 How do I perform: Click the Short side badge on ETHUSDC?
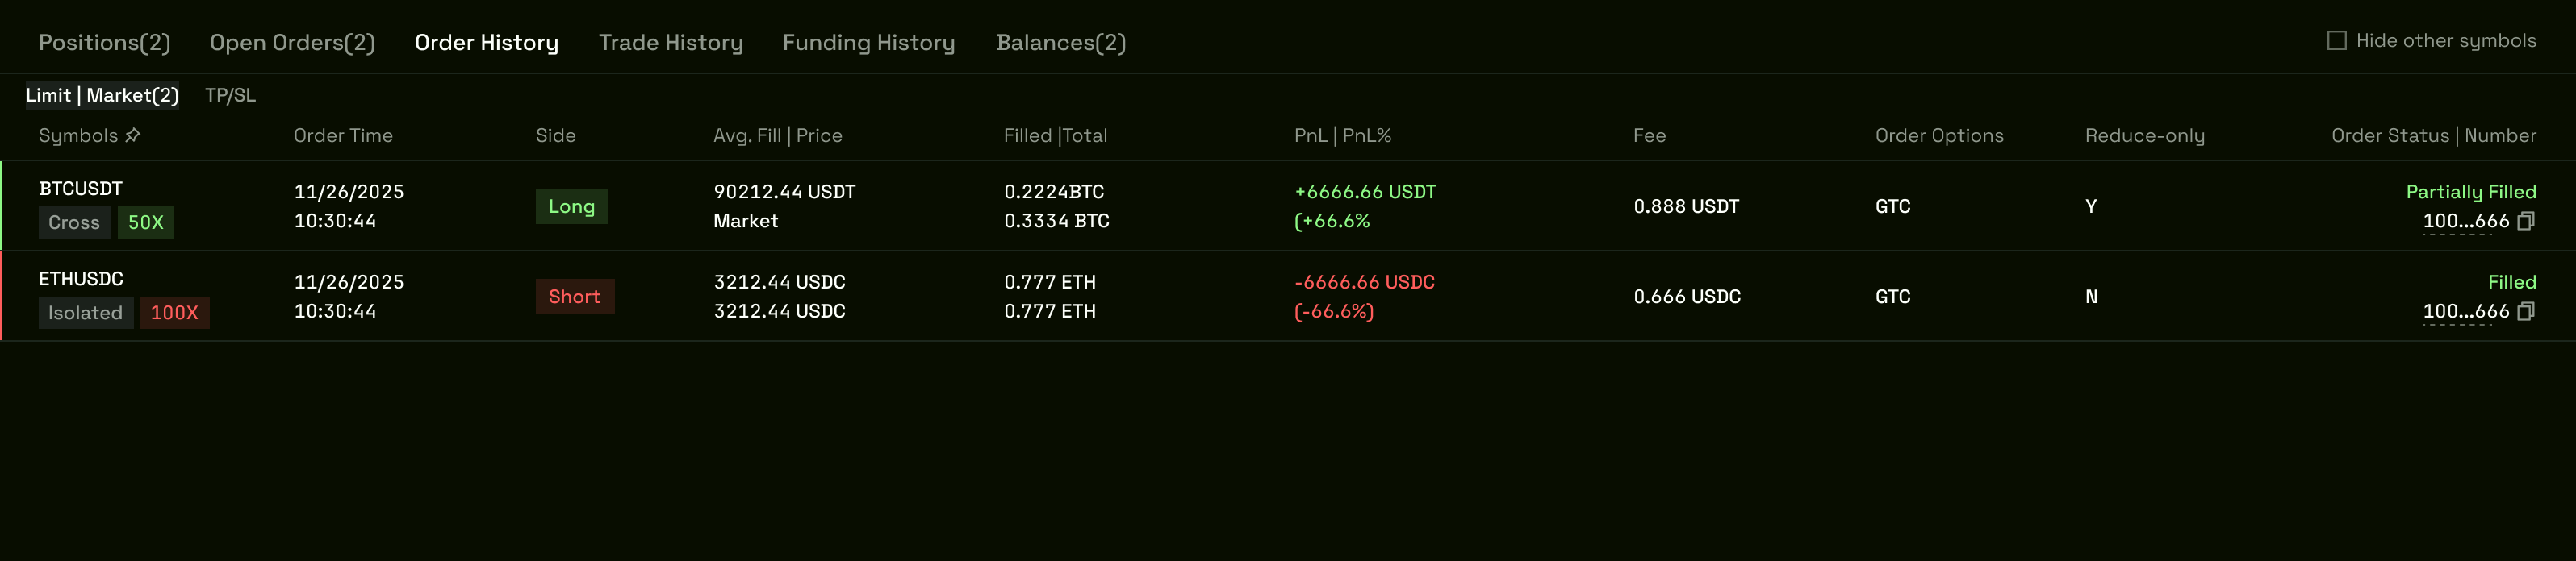tap(575, 297)
